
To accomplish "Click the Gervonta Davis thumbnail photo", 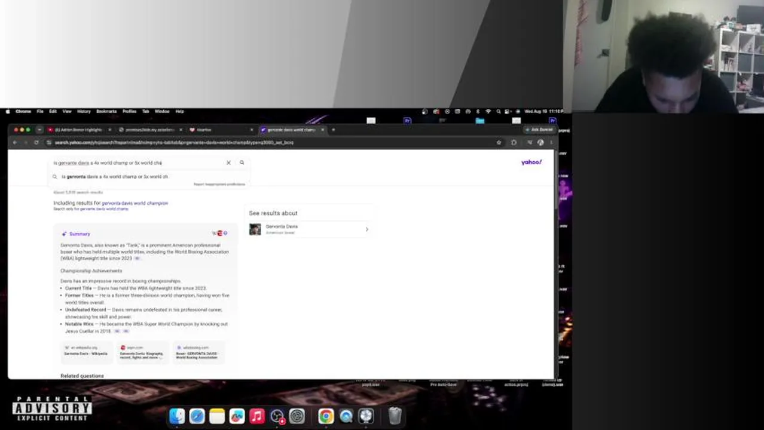I will coord(255,229).
